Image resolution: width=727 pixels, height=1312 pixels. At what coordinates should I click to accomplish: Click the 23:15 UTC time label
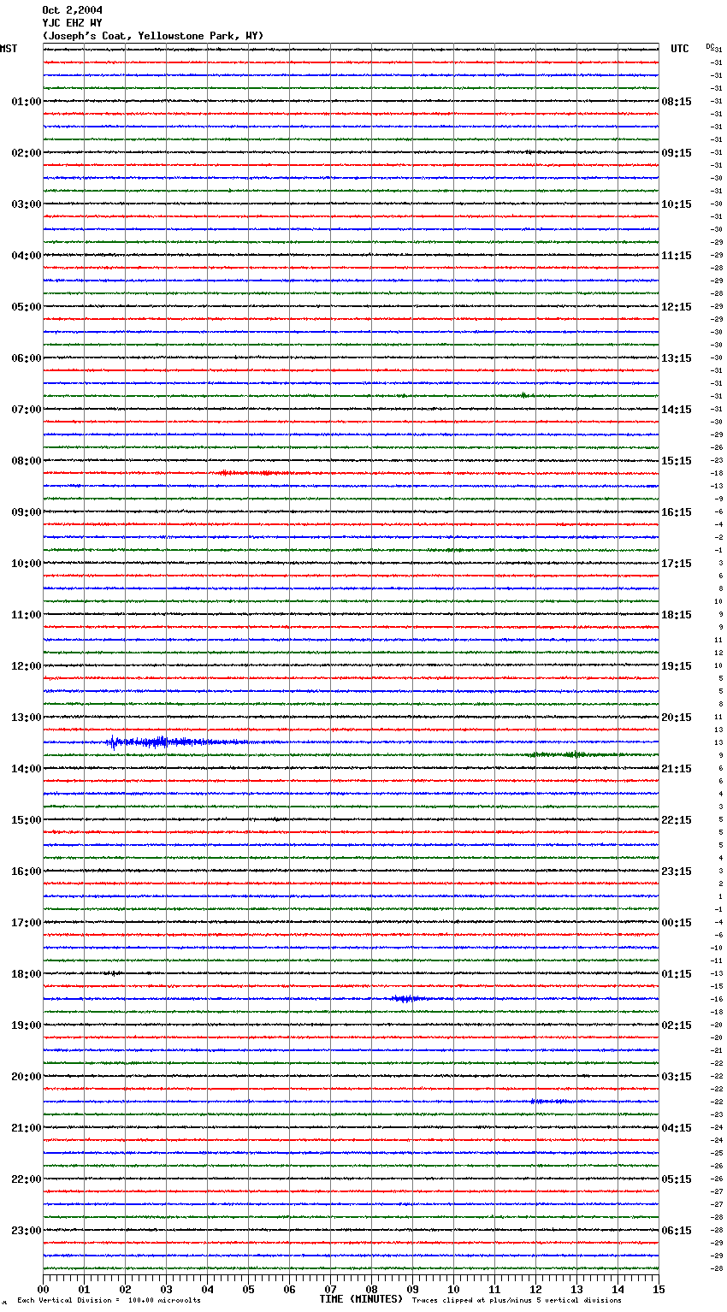[x=677, y=872]
